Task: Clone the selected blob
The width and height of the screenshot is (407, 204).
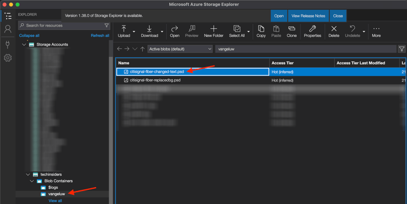Action: click(x=291, y=31)
